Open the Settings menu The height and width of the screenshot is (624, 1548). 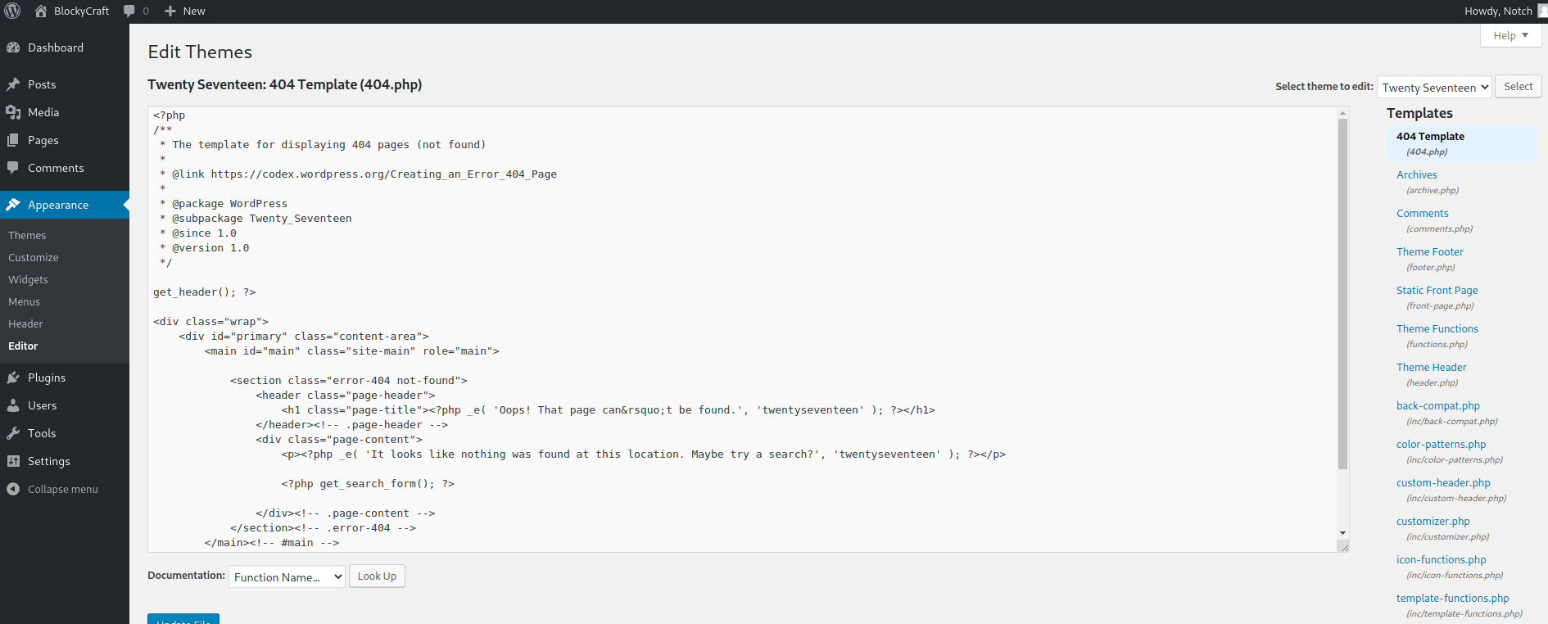coord(65,461)
